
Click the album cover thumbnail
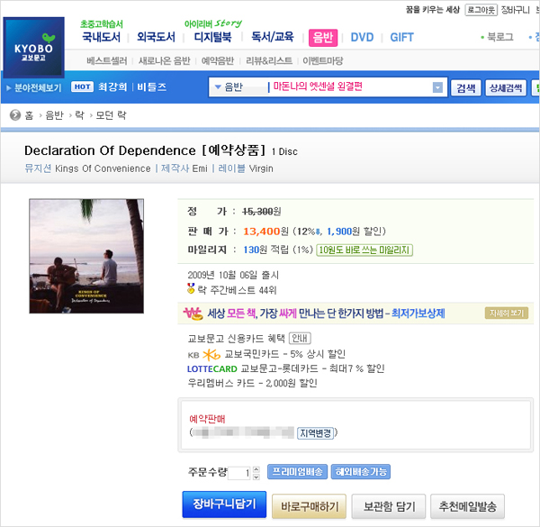pos(86,256)
